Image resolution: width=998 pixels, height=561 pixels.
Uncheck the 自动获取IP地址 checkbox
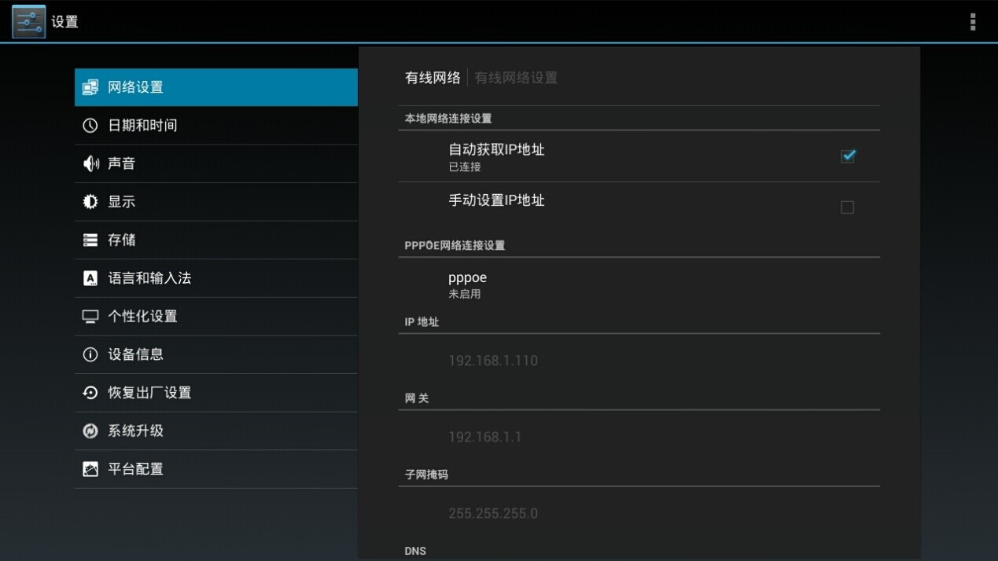click(x=847, y=156)
